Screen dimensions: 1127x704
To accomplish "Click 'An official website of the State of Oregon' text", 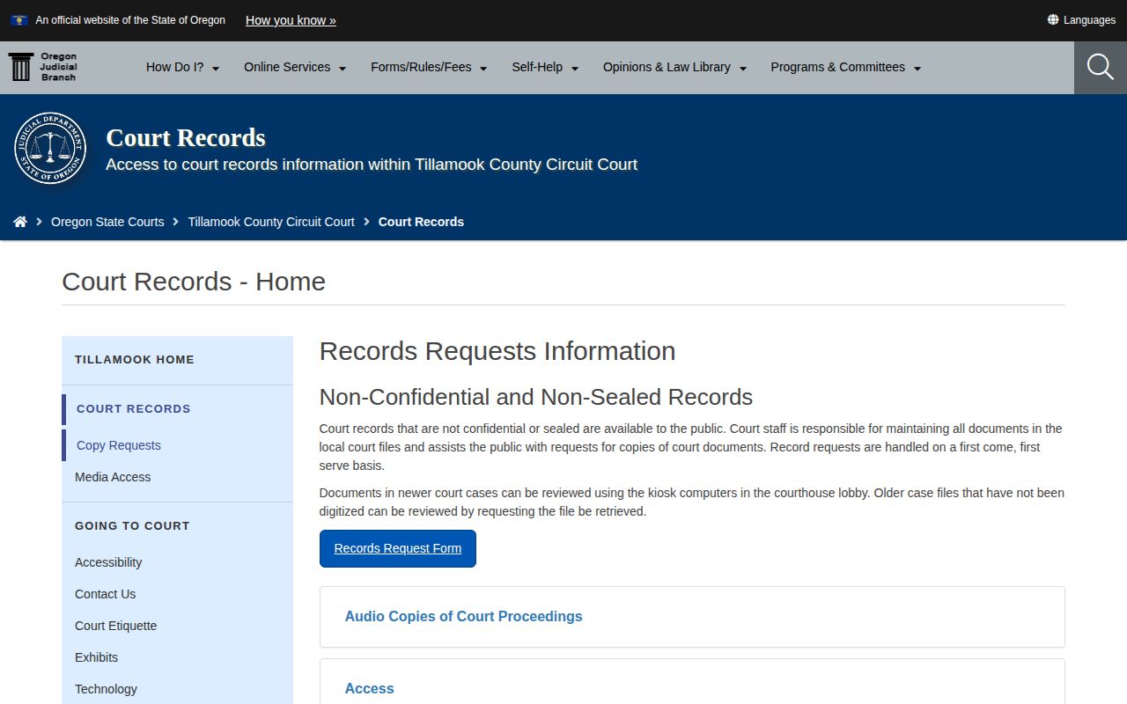I will tap(130, 20).
